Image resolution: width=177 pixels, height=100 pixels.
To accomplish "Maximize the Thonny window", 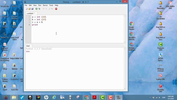I will pos(120,2).
